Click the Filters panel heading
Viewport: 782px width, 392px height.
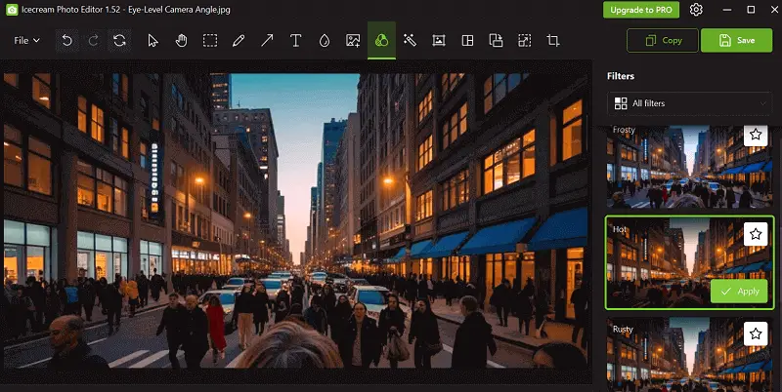(x=621, y=76)
